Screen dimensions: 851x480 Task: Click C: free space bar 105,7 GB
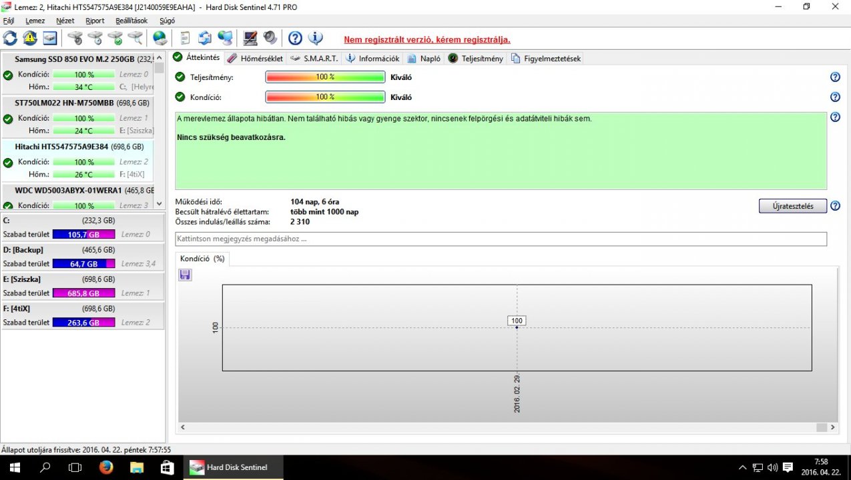pyautogui.click(x=83, y=234)
